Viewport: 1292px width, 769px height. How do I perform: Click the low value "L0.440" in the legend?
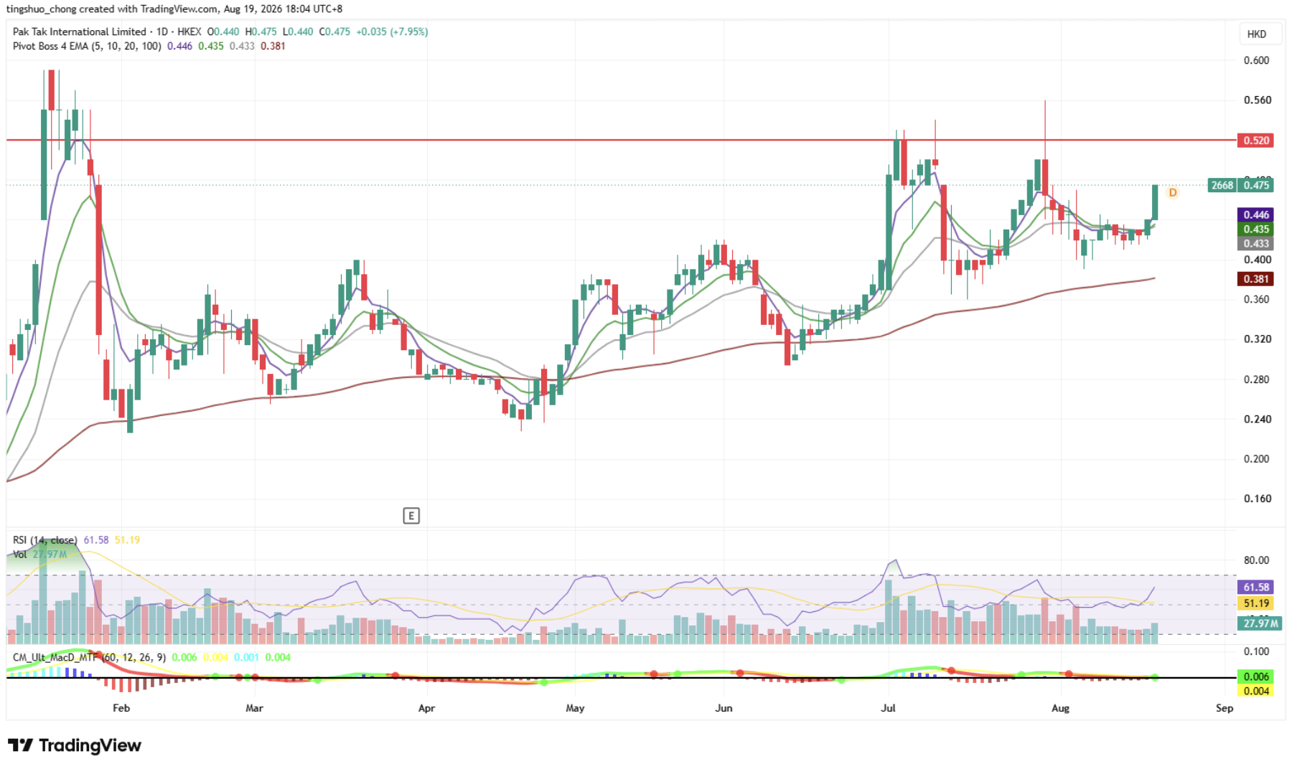coord(298,32)
